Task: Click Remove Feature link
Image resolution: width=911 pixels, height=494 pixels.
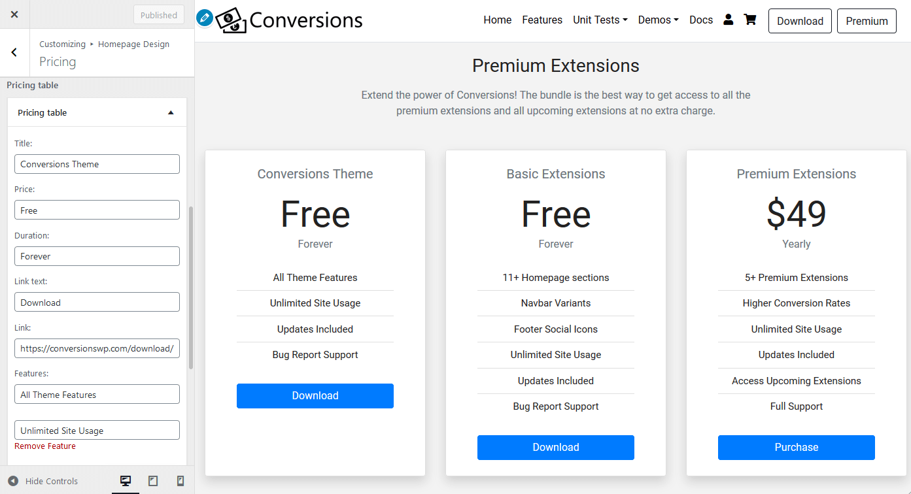Action: coord(45,446)
